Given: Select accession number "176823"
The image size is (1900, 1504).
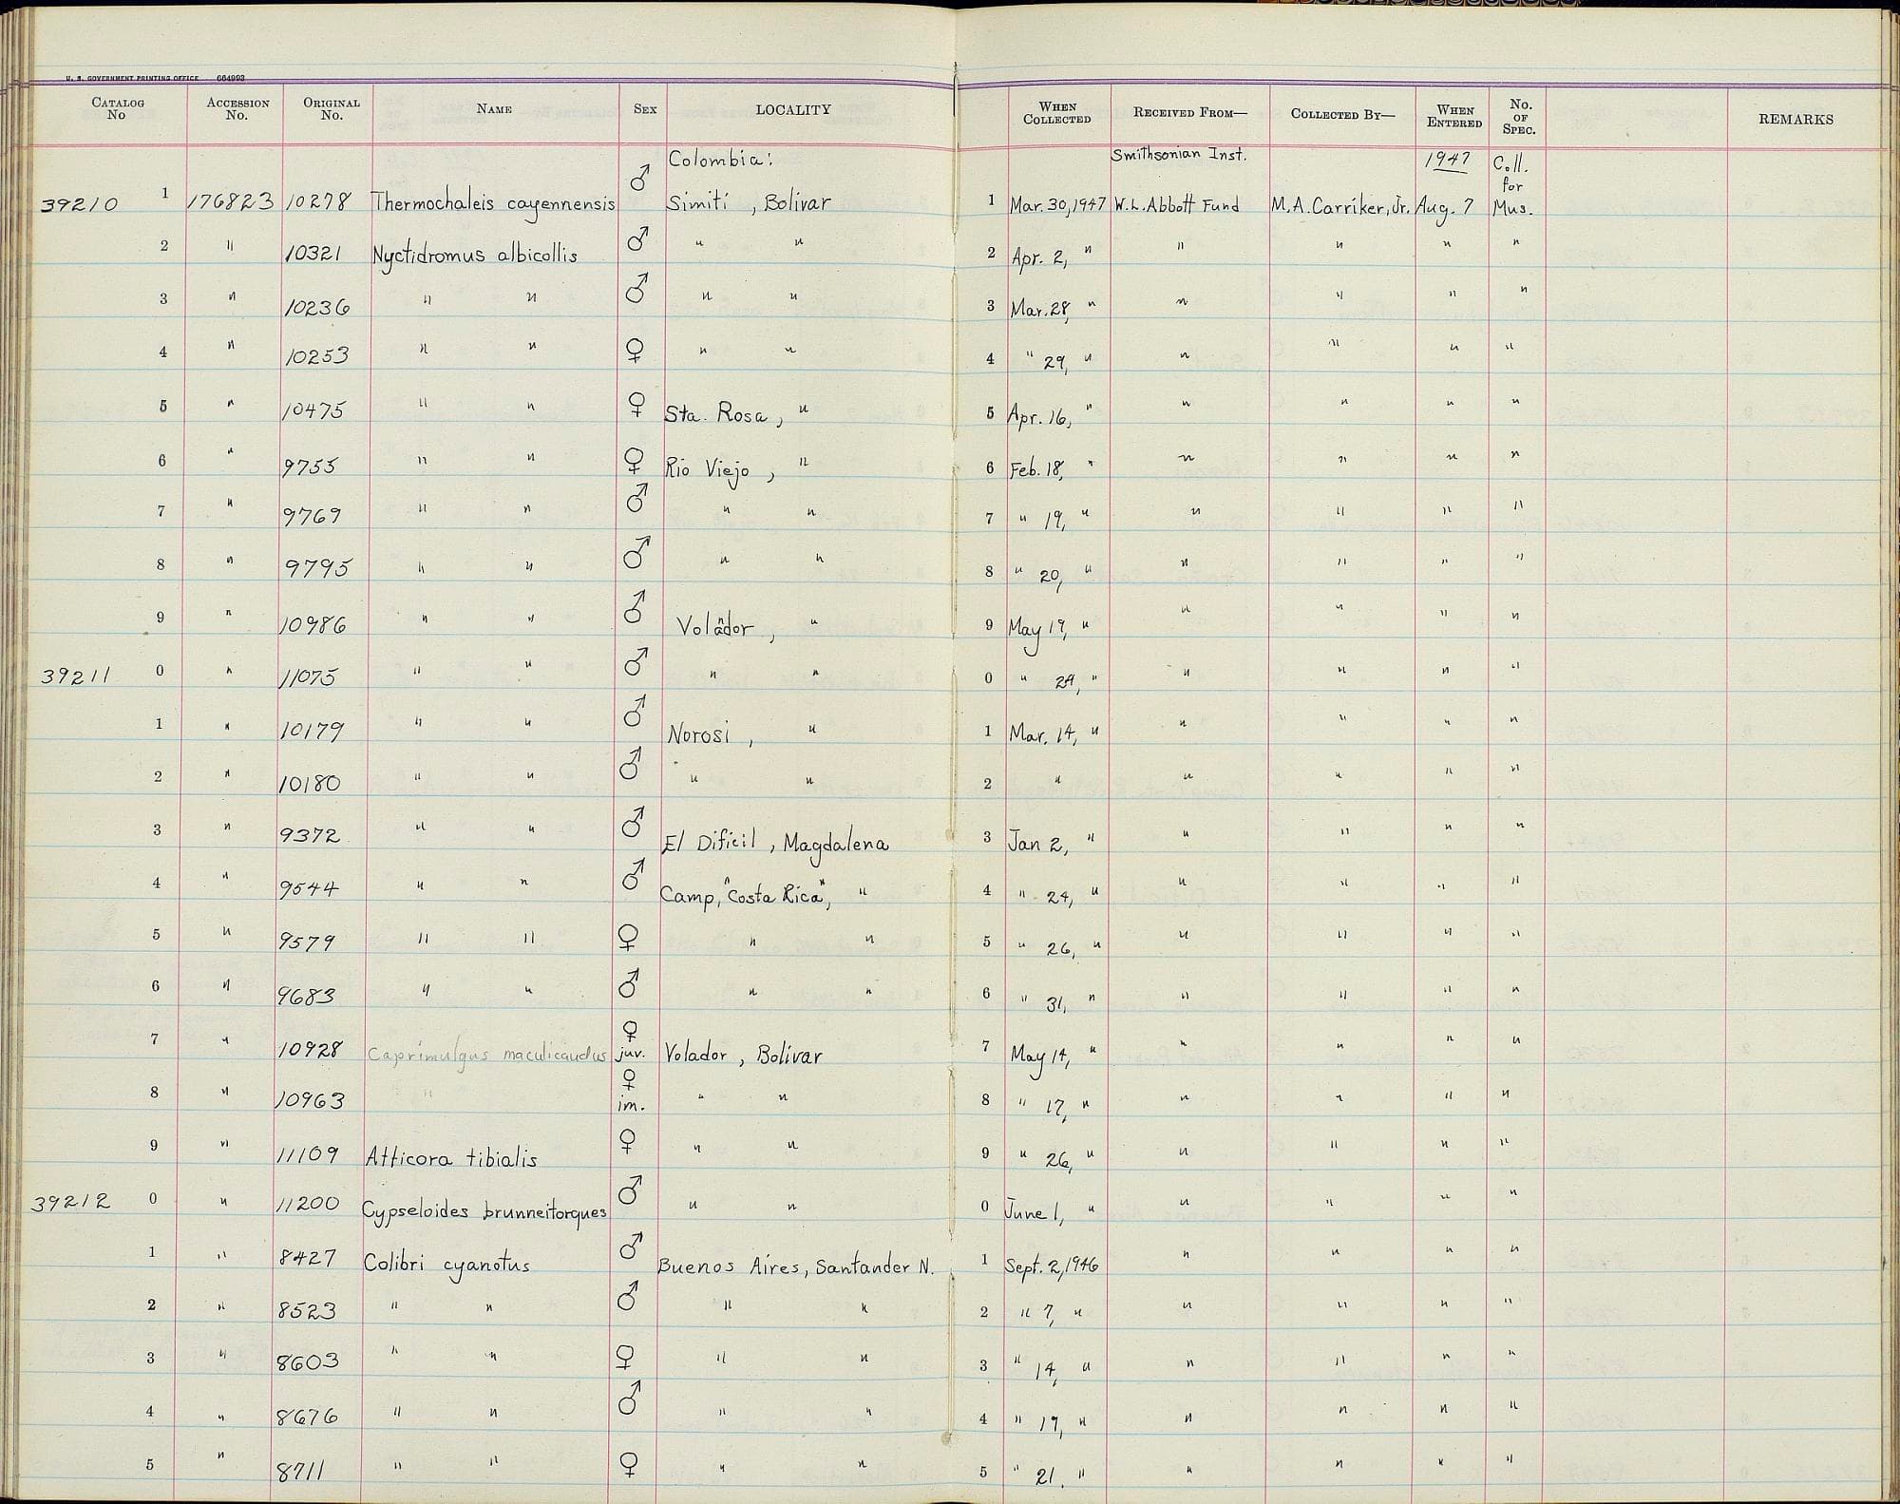Looking at the screenshot, I should click(x=231, y=201).
